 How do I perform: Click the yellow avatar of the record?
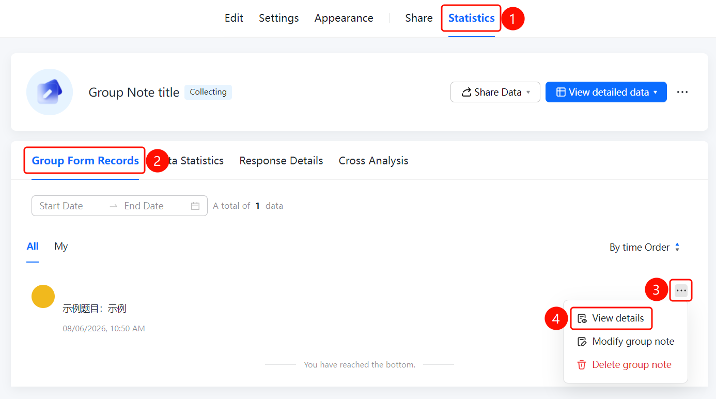tap(43, 296)
